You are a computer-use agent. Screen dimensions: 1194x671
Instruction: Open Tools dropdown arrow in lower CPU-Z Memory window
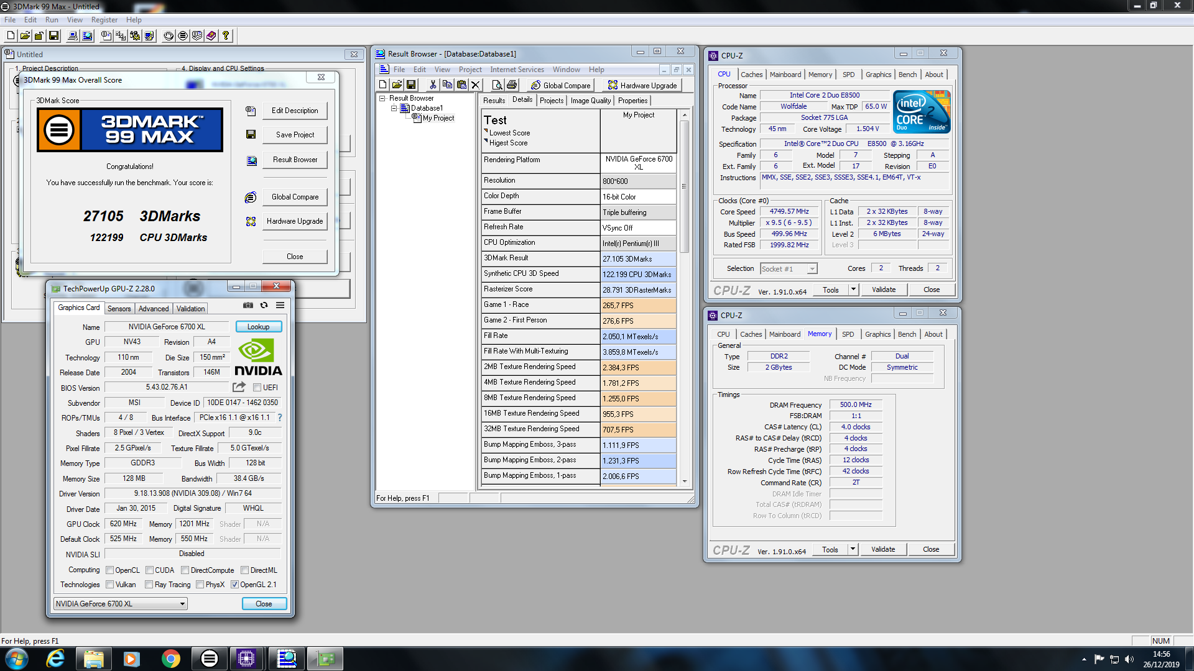[853, 549]
